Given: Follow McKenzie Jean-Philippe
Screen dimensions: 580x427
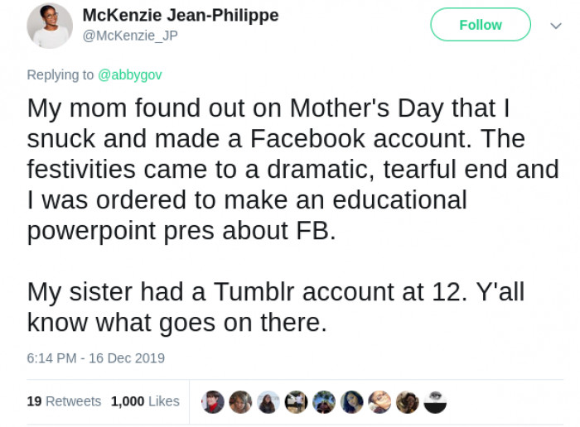Looking at the screenshot, I should click(x=481, y=25).
